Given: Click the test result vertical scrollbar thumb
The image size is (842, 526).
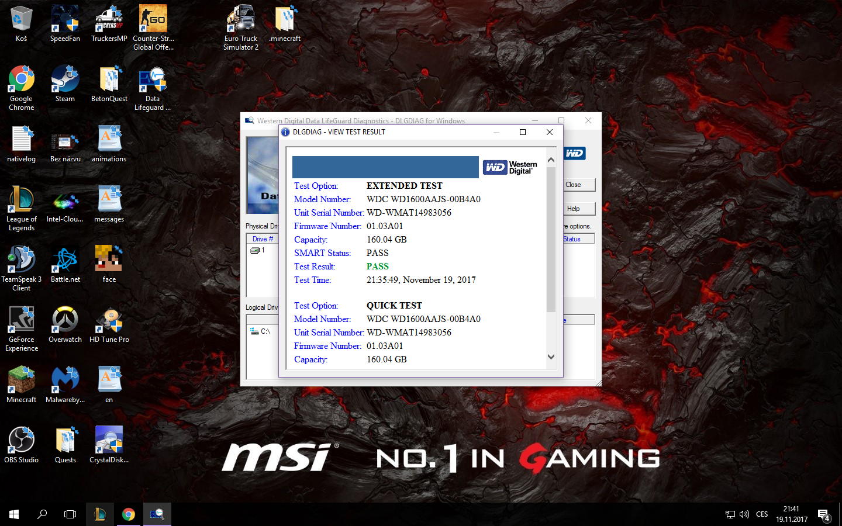Looking at the screenshot, I should click(x=551, y=240).
